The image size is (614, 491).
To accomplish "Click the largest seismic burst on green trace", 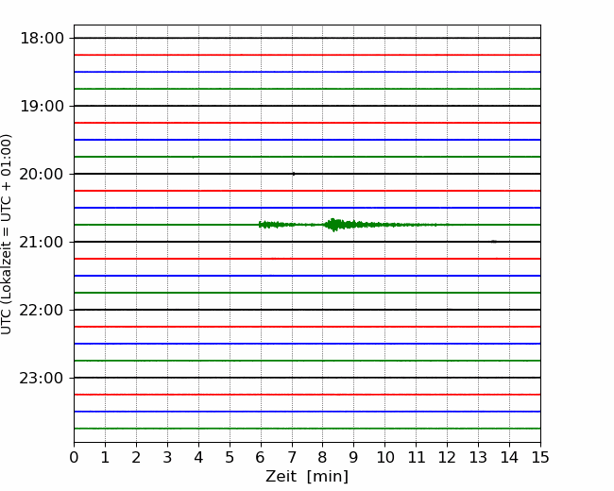I will point(334,225).
